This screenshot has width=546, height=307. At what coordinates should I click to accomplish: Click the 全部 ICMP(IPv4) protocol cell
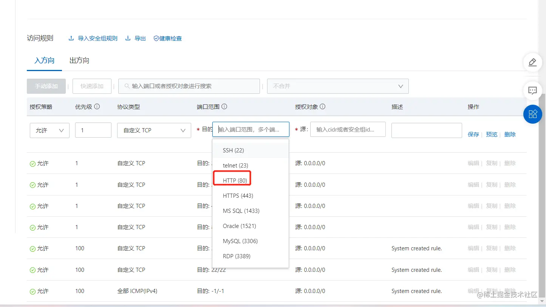point(137,291)
